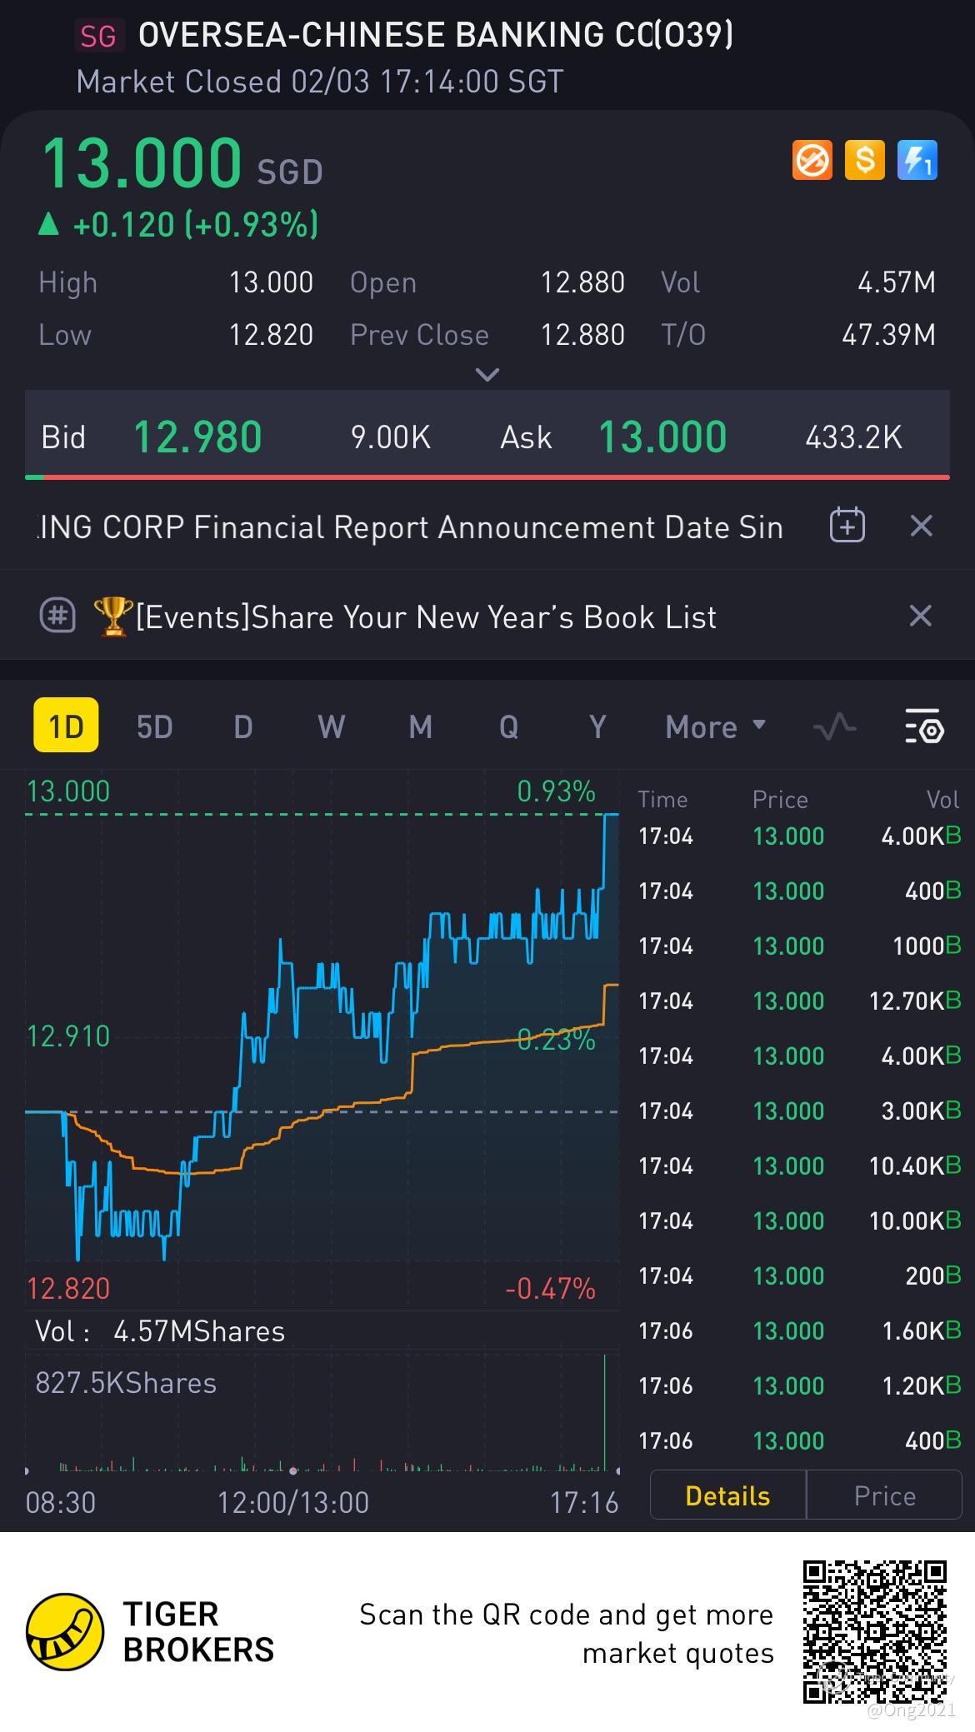The width and height of the screenshot is (975, 1732).
Task: Tap the Bid price 12.980
Action: 197,437
